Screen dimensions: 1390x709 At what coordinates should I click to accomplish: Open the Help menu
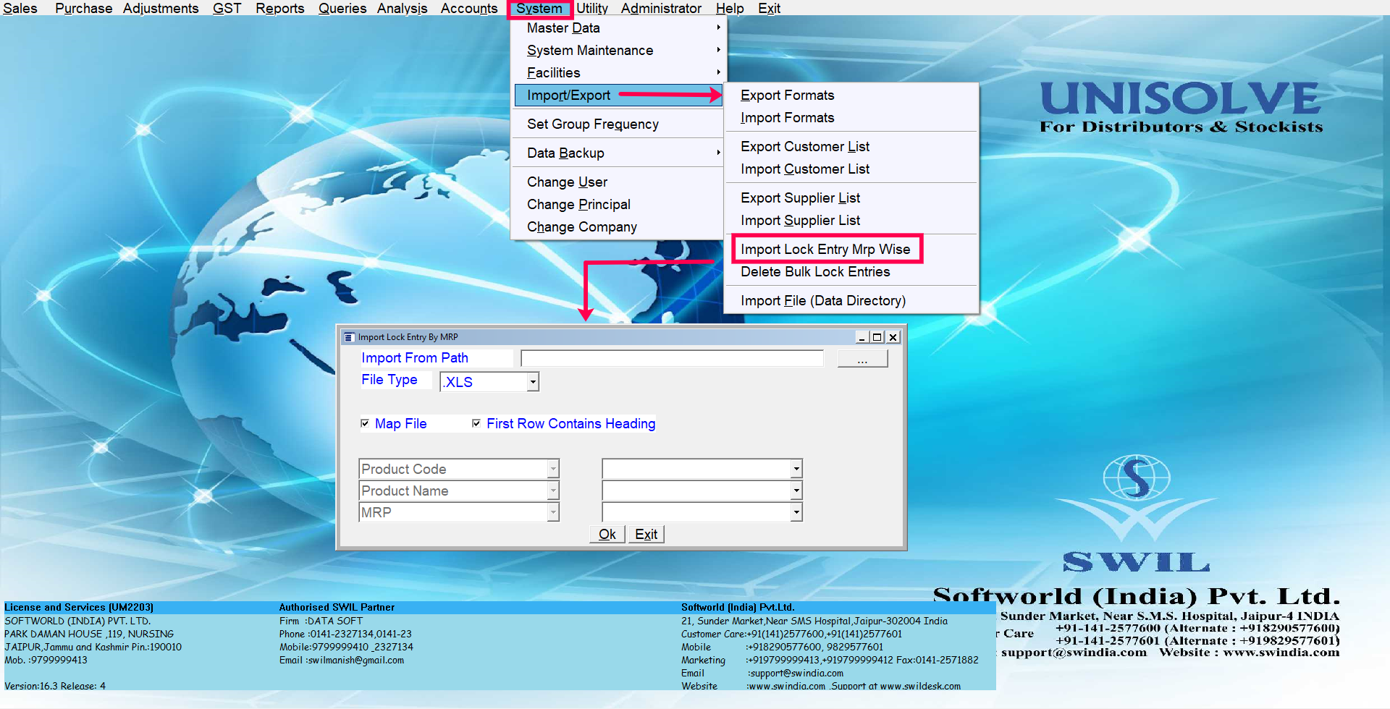(730, 8)
